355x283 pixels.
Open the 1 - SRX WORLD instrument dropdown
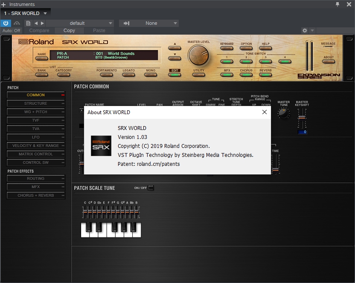pyautogui.click(x=25, y=13)
